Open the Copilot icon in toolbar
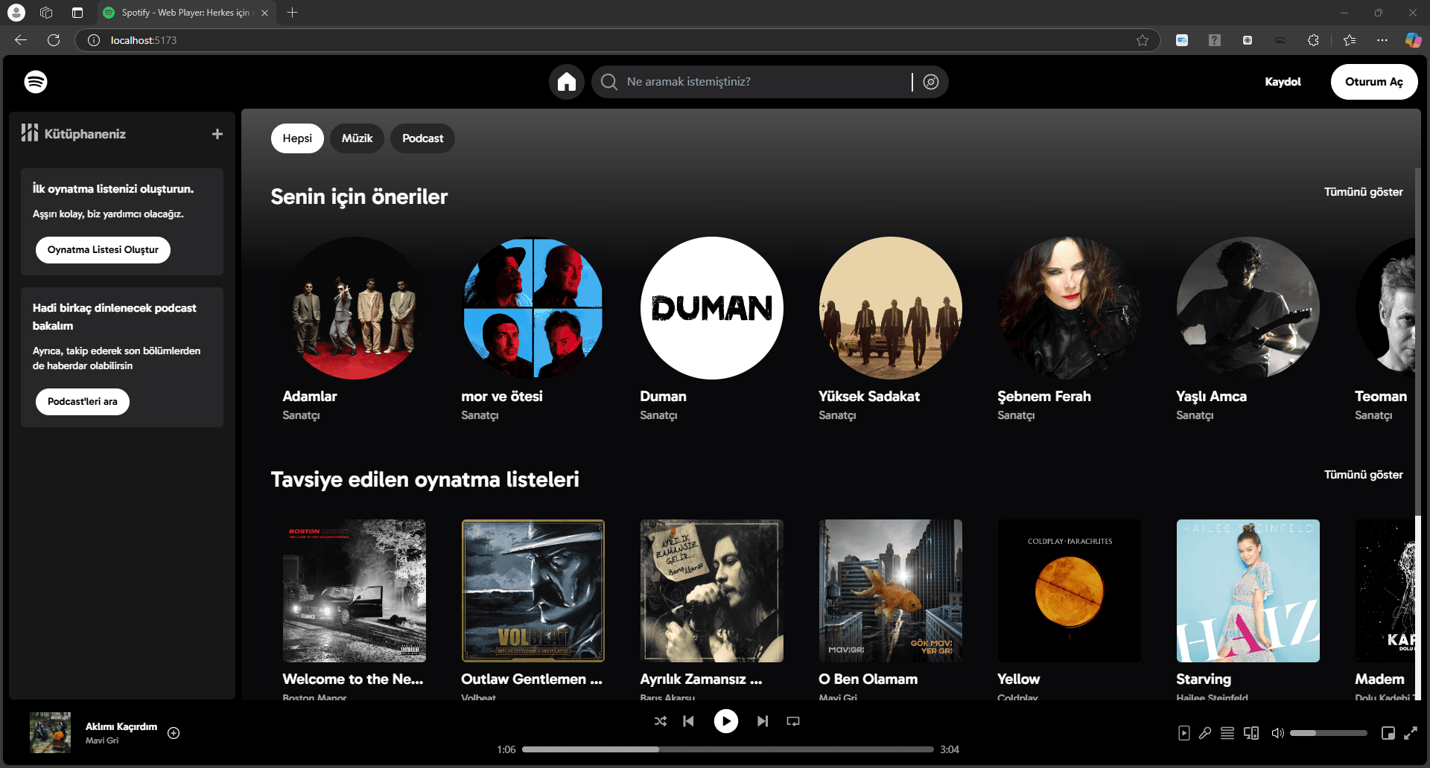The image size is (1430, 768). [x=1413, y=40]
